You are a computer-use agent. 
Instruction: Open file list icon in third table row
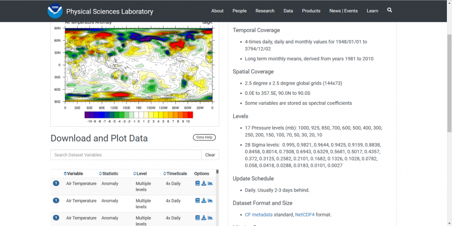point(197,218)
